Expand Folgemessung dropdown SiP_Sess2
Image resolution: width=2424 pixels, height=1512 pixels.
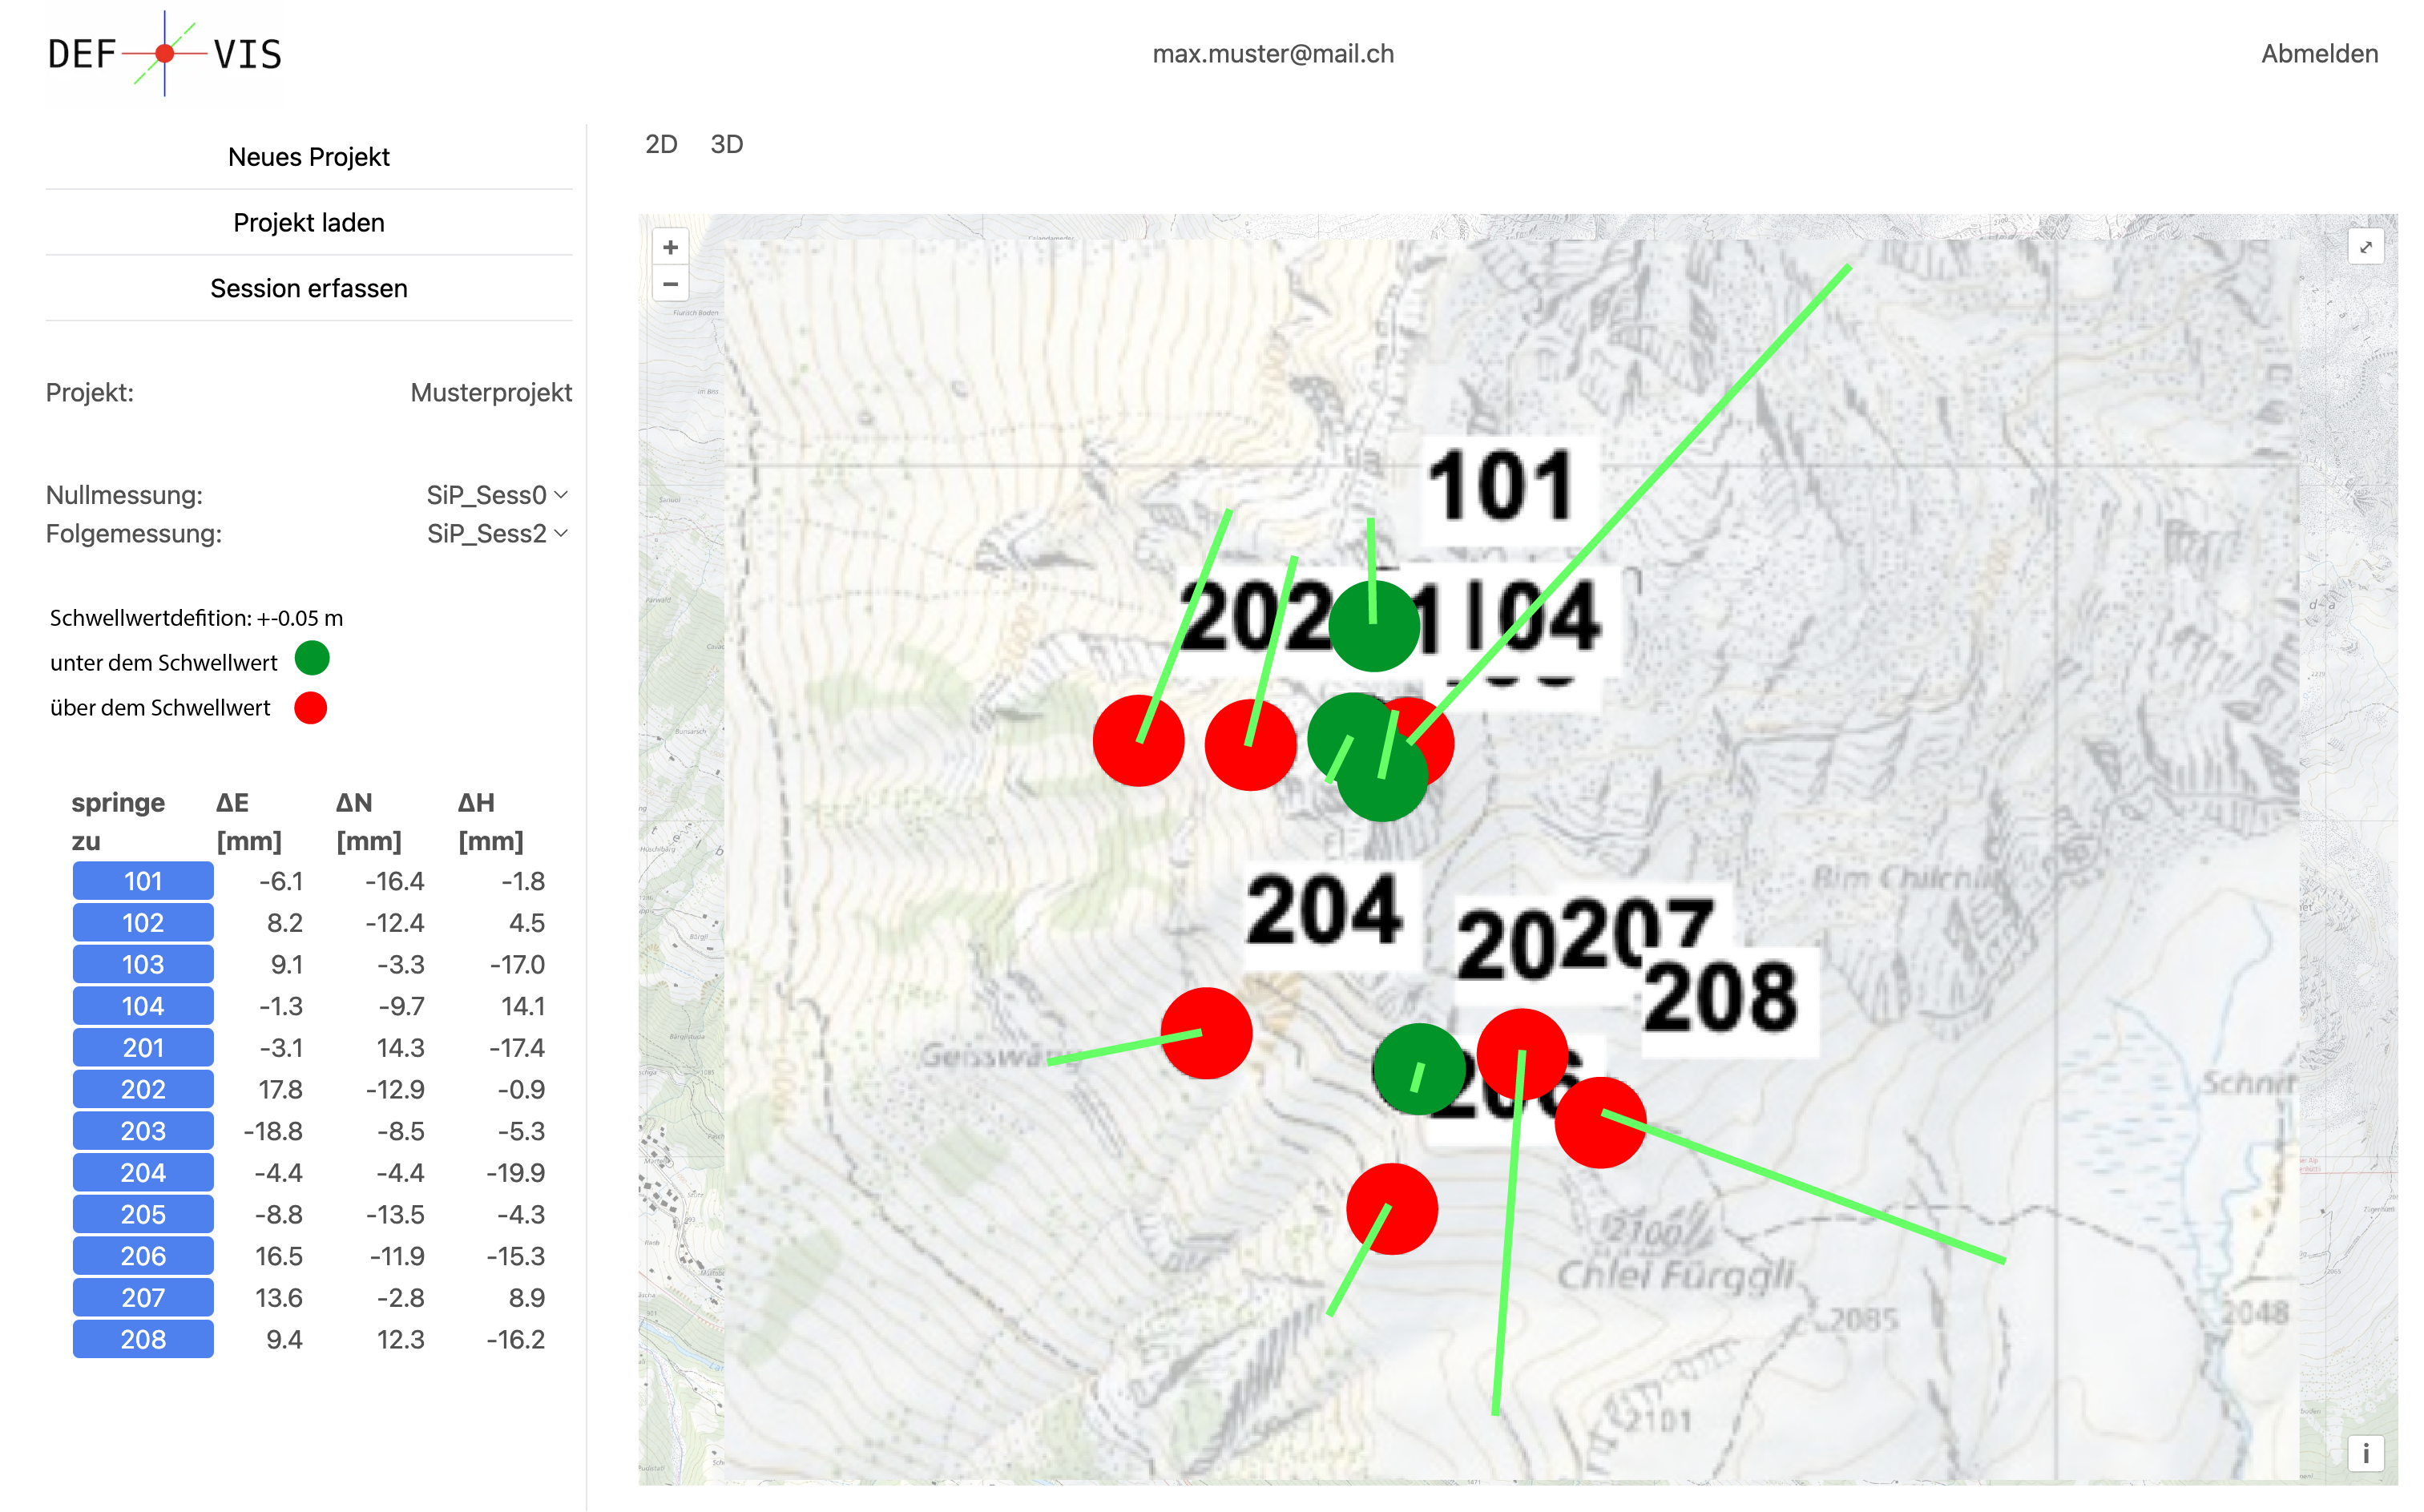pyautogui.click(x=497, y=533)
